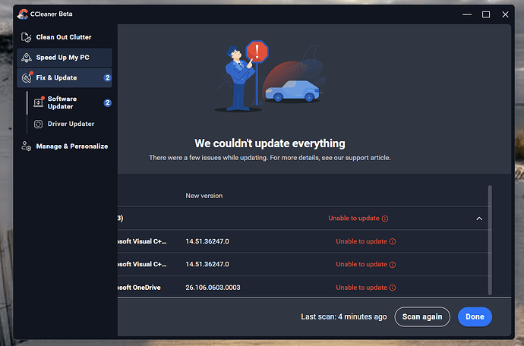Click the group header Unable to update text
This screenshot has width=524, height=346.
pos(354,219)
